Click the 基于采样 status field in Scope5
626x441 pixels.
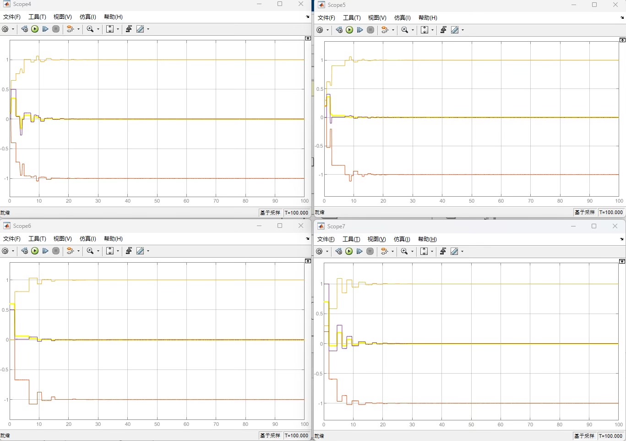point(585,212)
